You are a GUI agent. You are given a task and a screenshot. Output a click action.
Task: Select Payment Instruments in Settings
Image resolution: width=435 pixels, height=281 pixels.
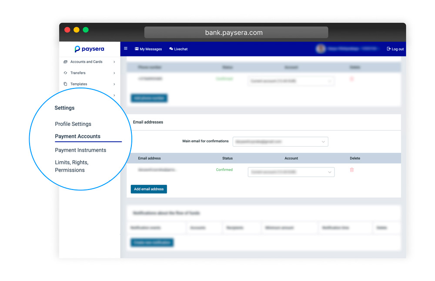(80, 150)
